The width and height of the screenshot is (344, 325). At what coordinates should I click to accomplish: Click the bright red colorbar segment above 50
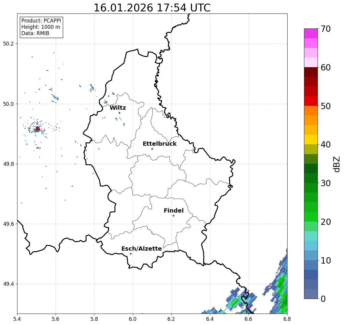pyautogui.click(x=311, y=101)
